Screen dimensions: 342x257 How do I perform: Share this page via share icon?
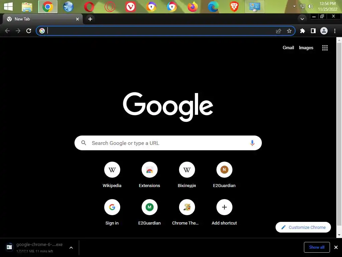coord(279,31)
